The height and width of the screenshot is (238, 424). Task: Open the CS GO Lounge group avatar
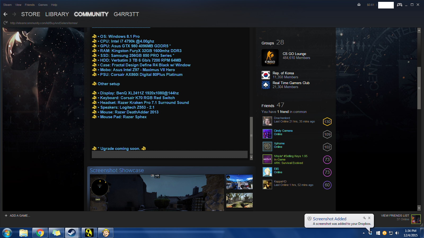270,58
